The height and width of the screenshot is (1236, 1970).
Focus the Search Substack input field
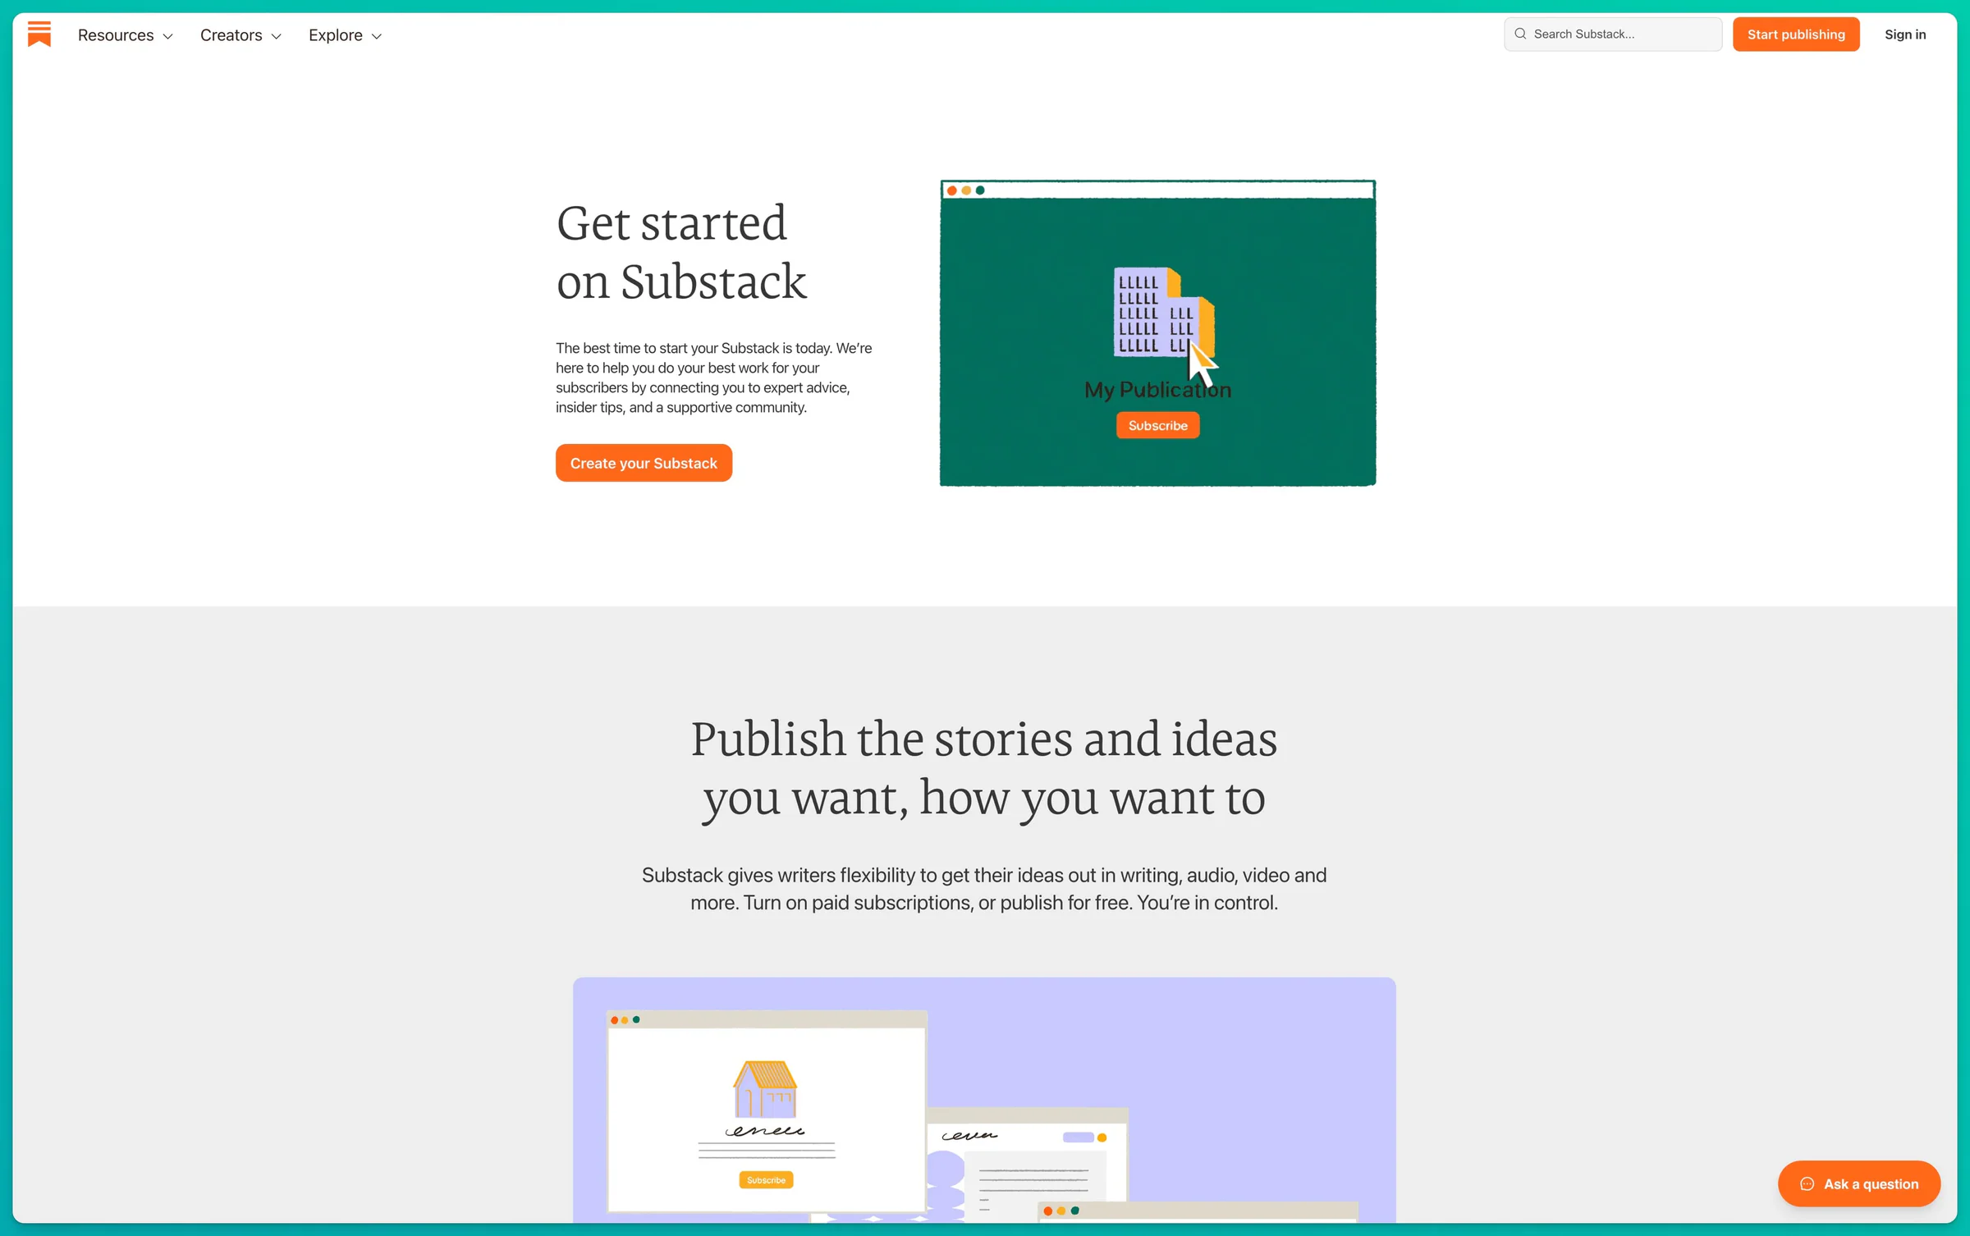tap(1612, 34)
